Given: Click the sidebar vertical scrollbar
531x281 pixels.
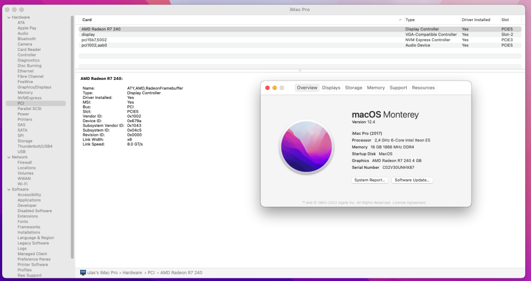Looking at the screenshot, I should tap(72, 137).
